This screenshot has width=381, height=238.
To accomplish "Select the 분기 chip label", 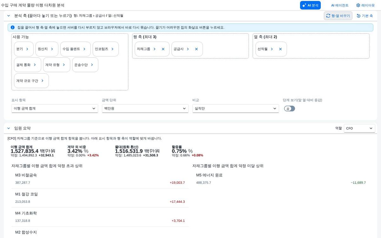I will [20, 49].
